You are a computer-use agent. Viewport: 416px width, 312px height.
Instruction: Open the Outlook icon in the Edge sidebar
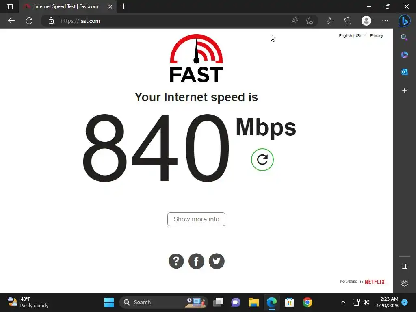point(404,72)
